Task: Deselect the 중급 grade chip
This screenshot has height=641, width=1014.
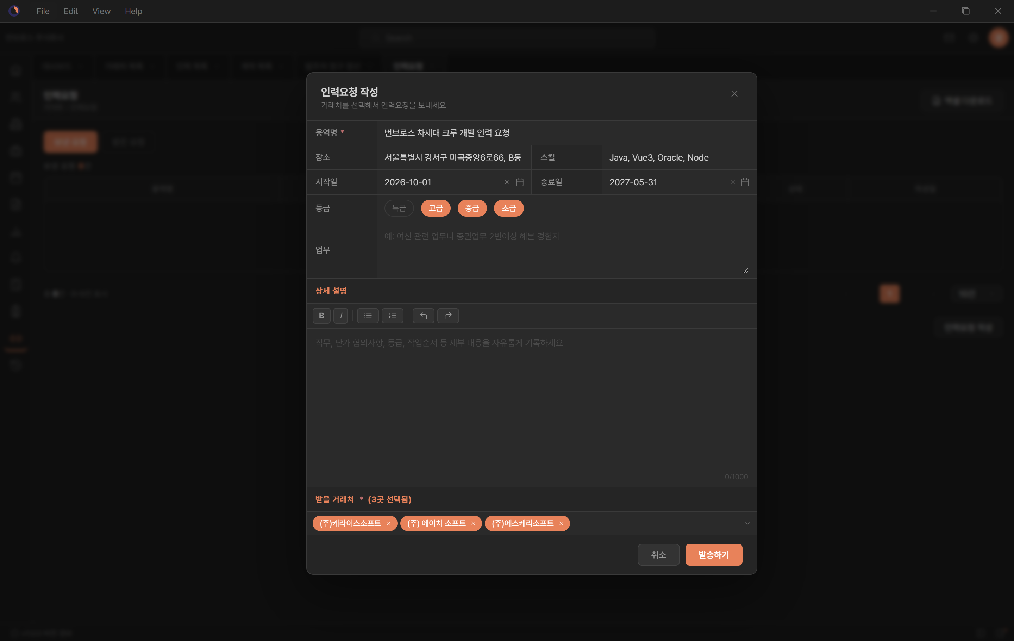Action: coord(472,208)
